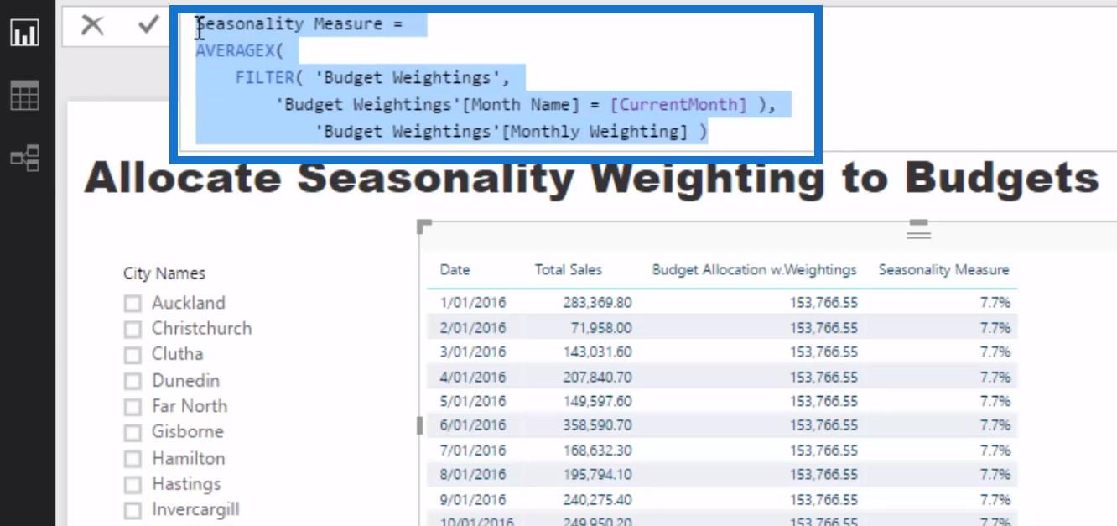This screenshot has height=526, width=1117.
Task: Click the City Names slicer title
Action: point(164,273)
